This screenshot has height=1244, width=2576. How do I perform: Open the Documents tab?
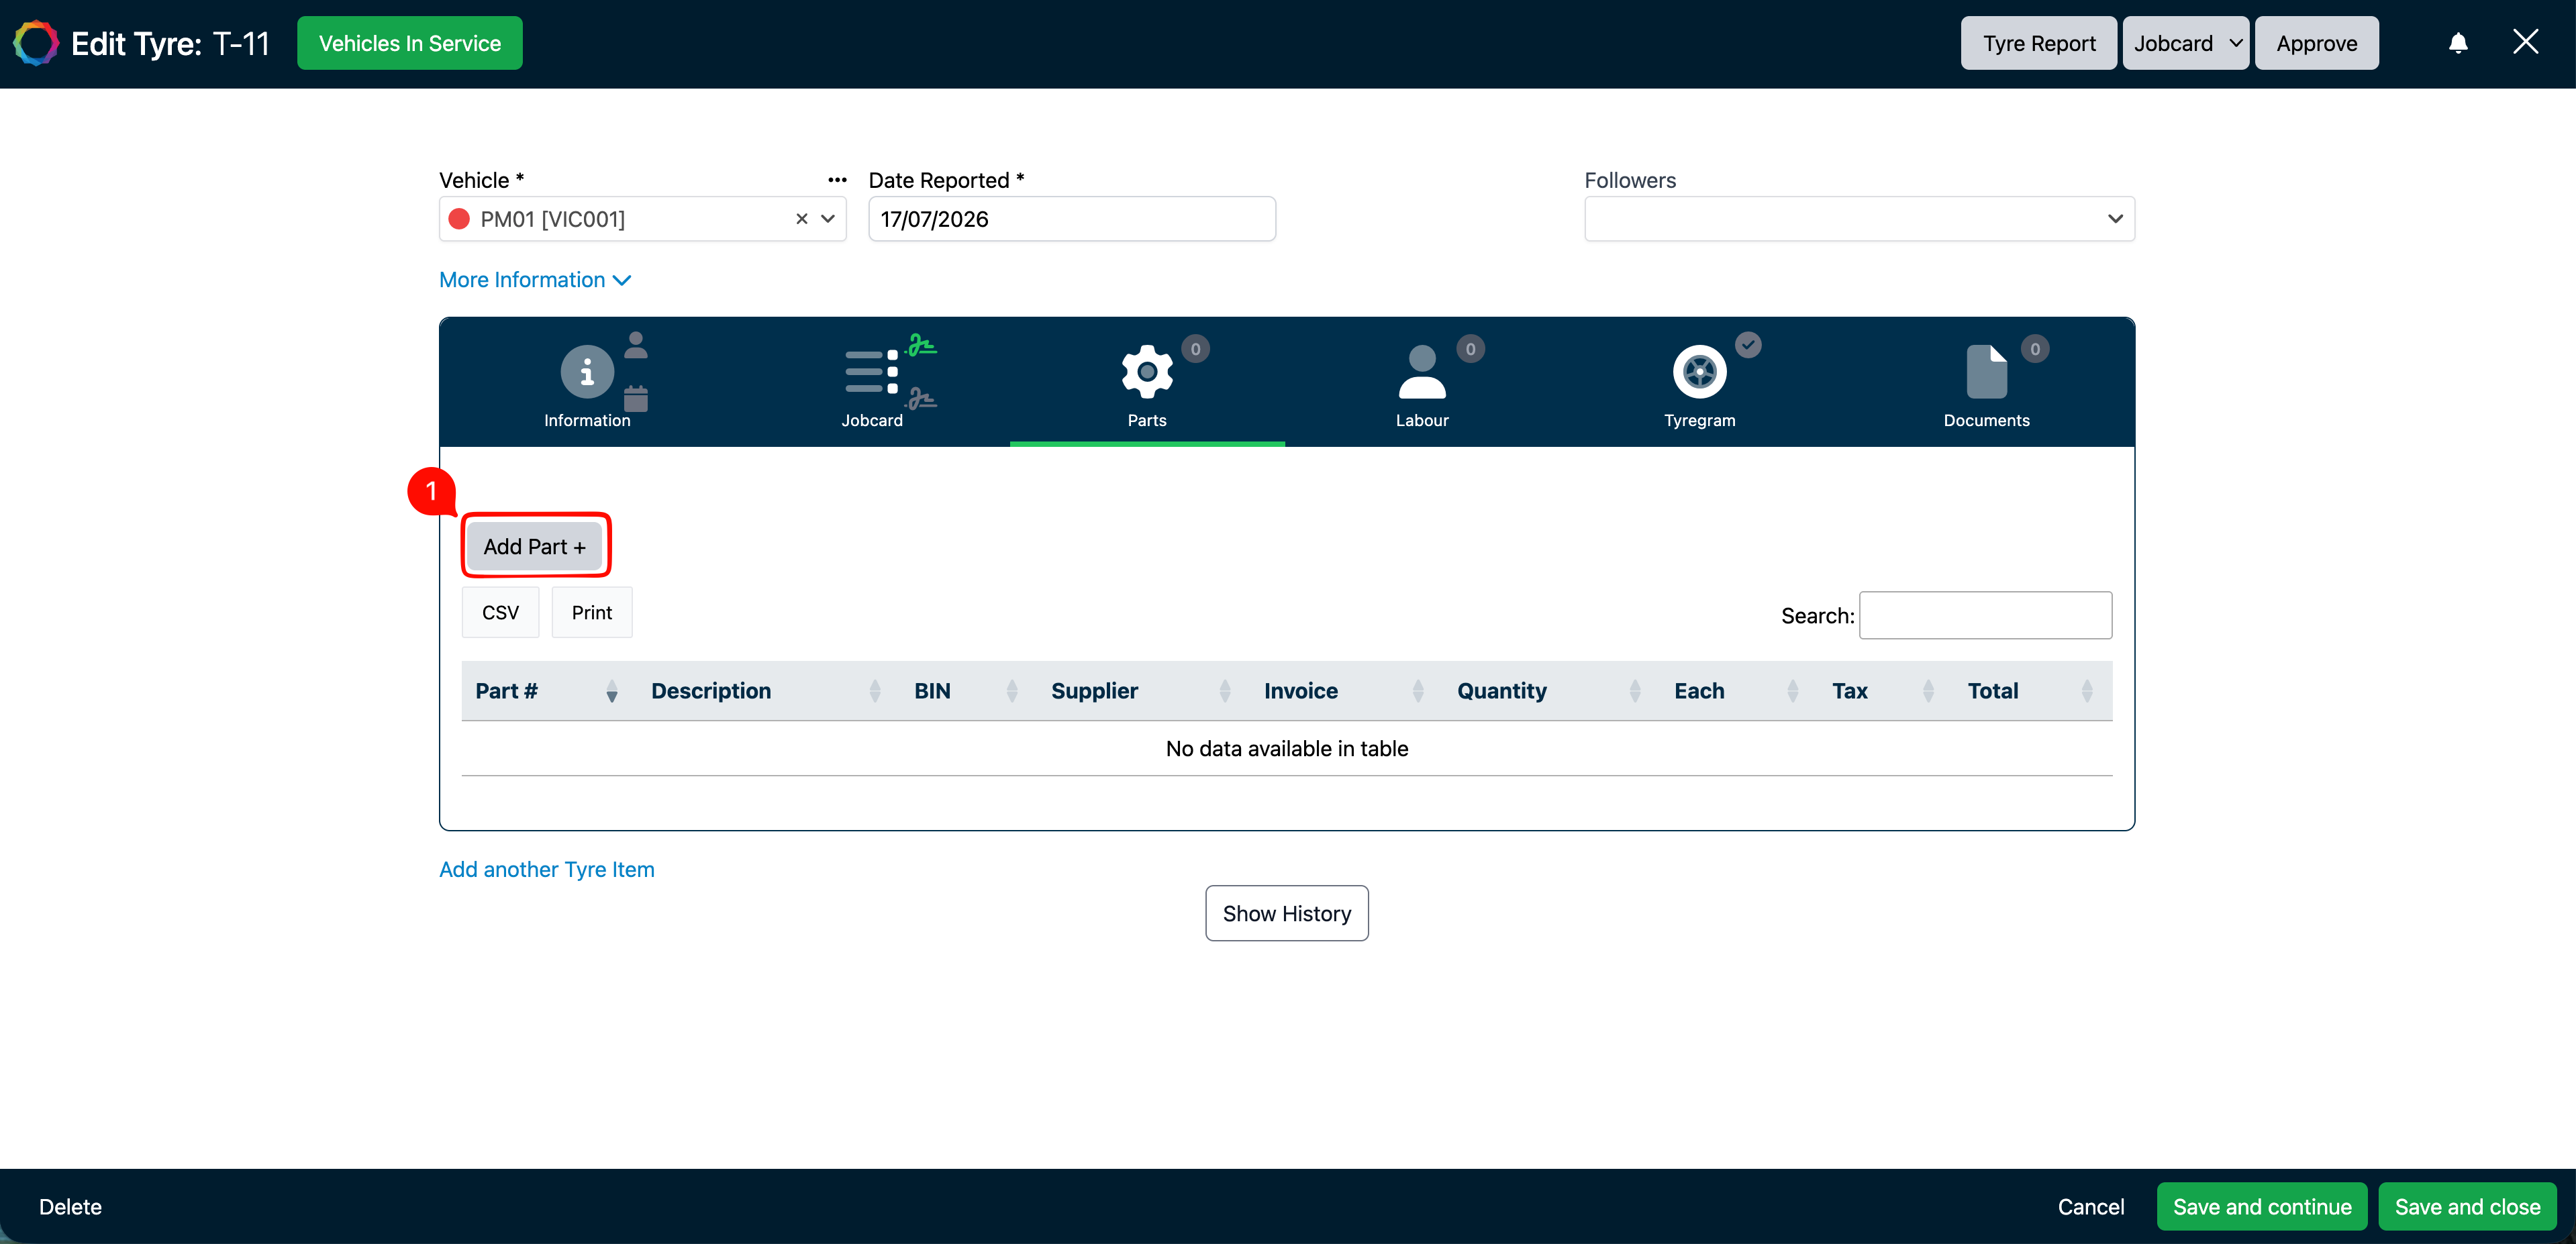pyautogui.click(x=1986, y=385)
